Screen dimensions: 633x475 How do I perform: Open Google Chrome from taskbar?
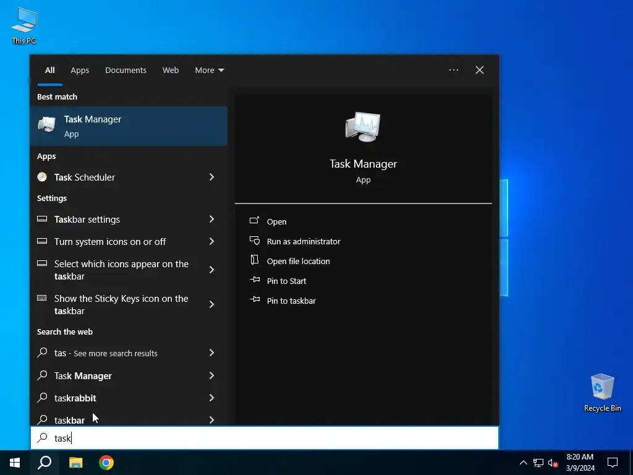click(106, 463)
